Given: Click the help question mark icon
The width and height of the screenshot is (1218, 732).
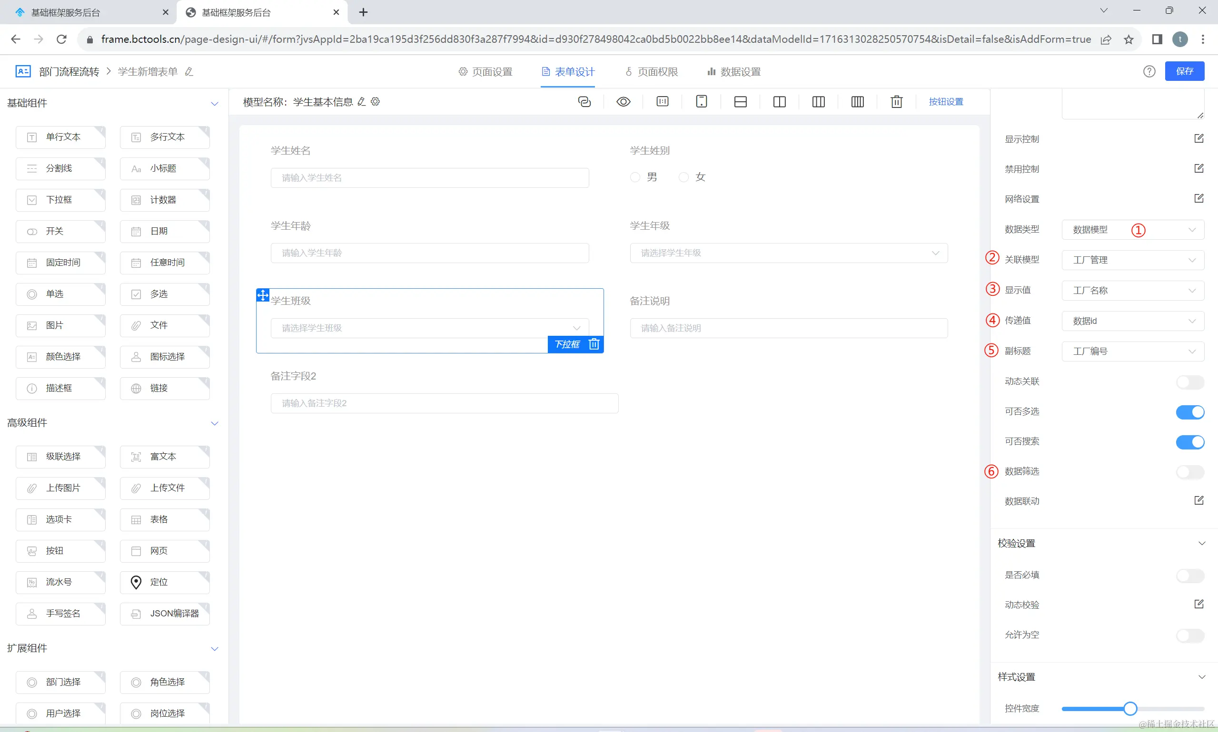Looking at the screenshot, I should (1149, 71).
